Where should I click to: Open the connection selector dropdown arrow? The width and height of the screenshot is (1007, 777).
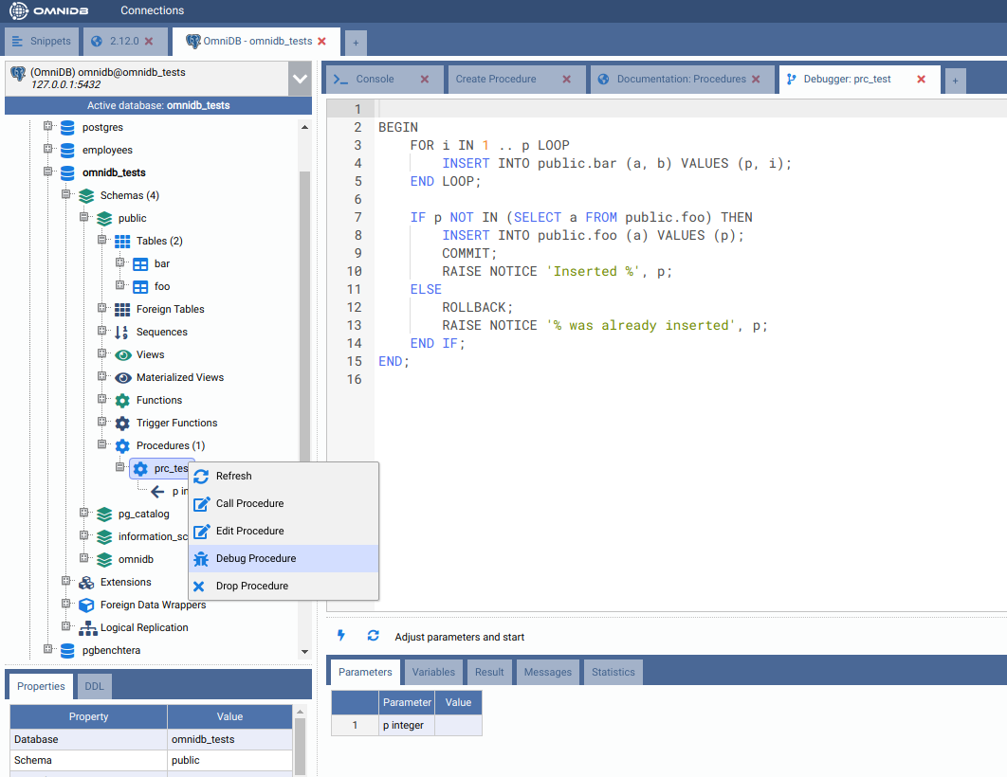click(300, 79)
